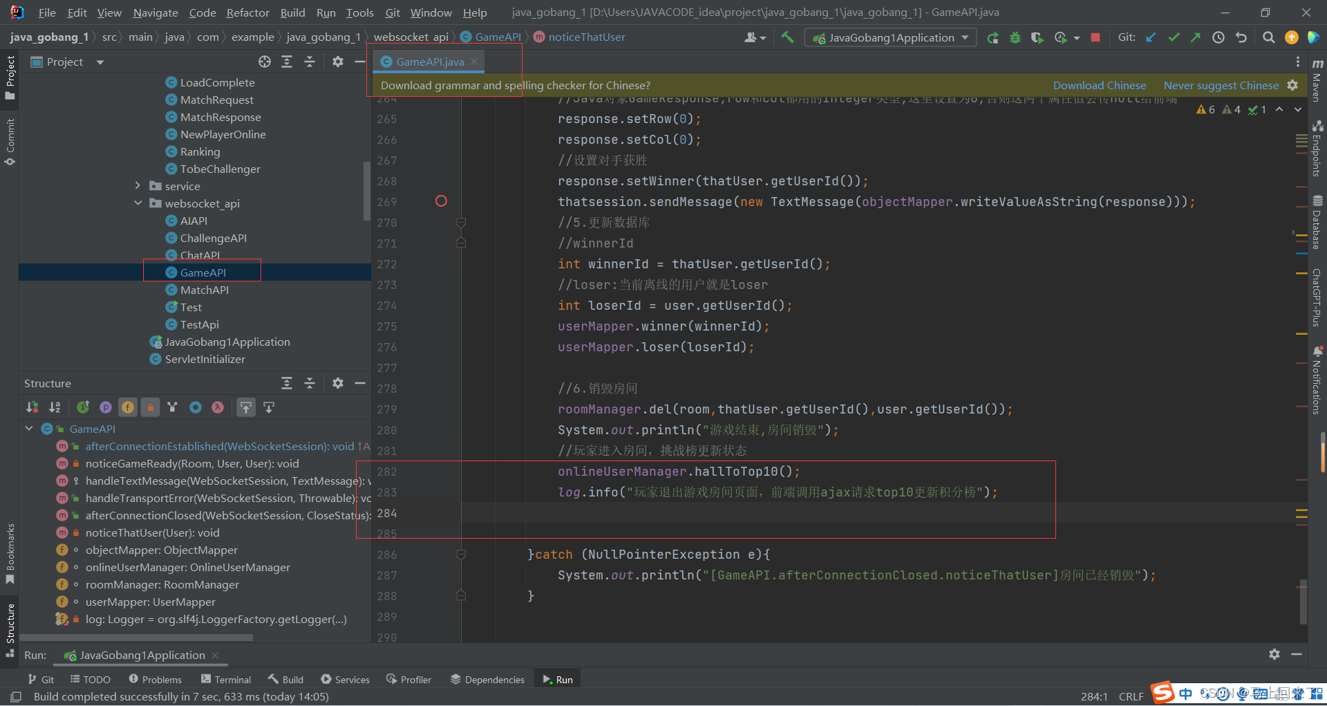
Task: Open Run panel gear settings
Action: point(1274,654)
